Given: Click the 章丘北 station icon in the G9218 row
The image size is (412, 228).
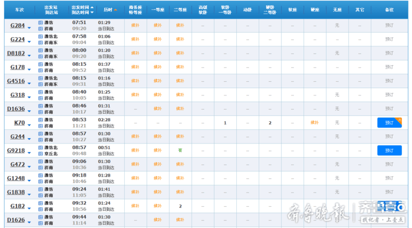Looking at the screenshot, I should tap(41, 154).
